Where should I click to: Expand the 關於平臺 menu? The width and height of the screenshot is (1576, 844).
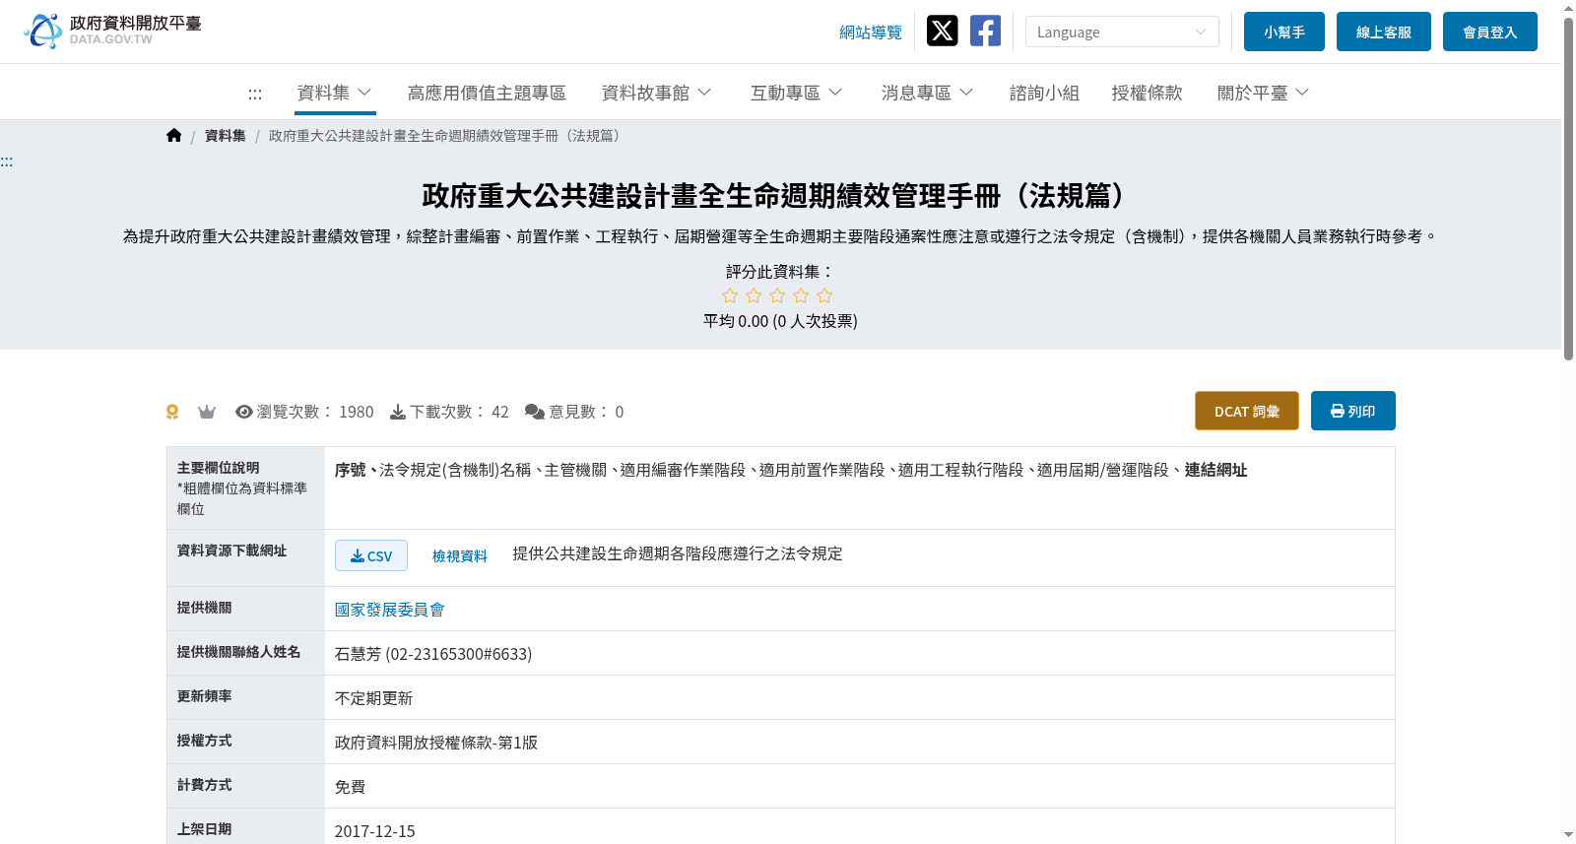(1263, 93)
